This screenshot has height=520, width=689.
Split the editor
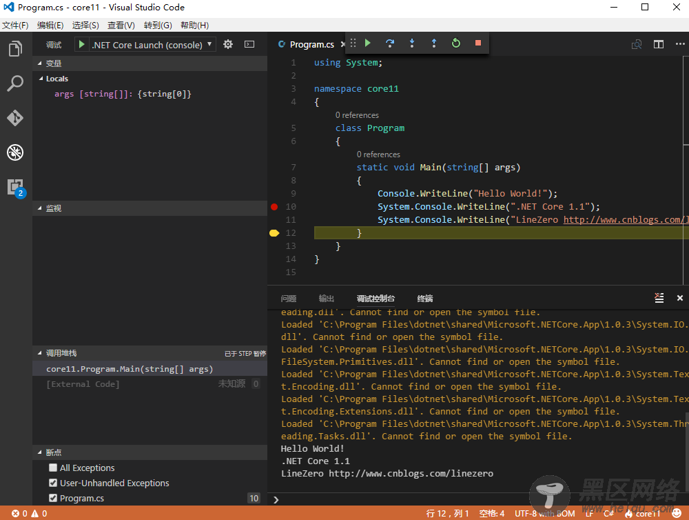click(658, 44)
